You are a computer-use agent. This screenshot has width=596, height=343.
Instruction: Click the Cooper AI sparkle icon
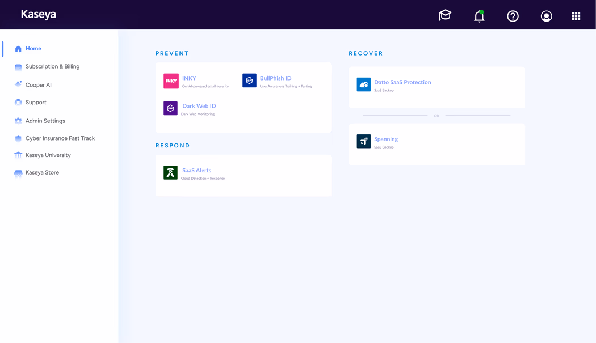pyautogui.click(x=18, y=84)
